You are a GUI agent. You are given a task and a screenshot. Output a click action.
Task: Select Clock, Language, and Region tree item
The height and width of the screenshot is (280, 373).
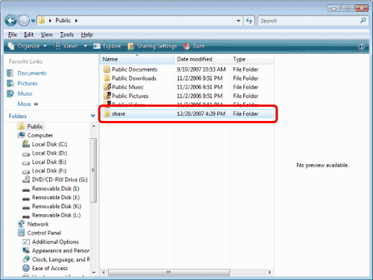(60, 260)
